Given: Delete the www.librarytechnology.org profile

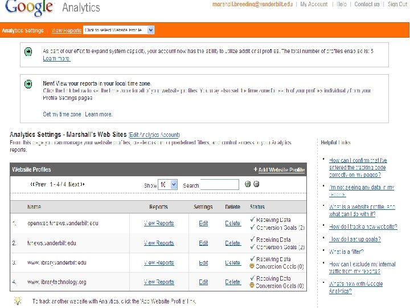Looking at the screenshot, I should coord(233,282).
